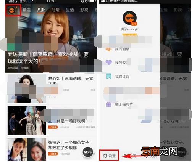The width and height of the screenshot is (192, 162).
Task: Tap the megaphone icon beside 我的消息
Action: click(108, 49)
